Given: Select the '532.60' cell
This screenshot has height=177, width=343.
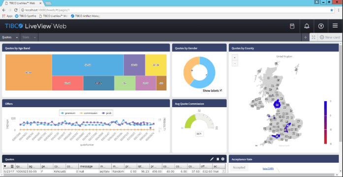Looking at the screenshot, I should (207, 172).
